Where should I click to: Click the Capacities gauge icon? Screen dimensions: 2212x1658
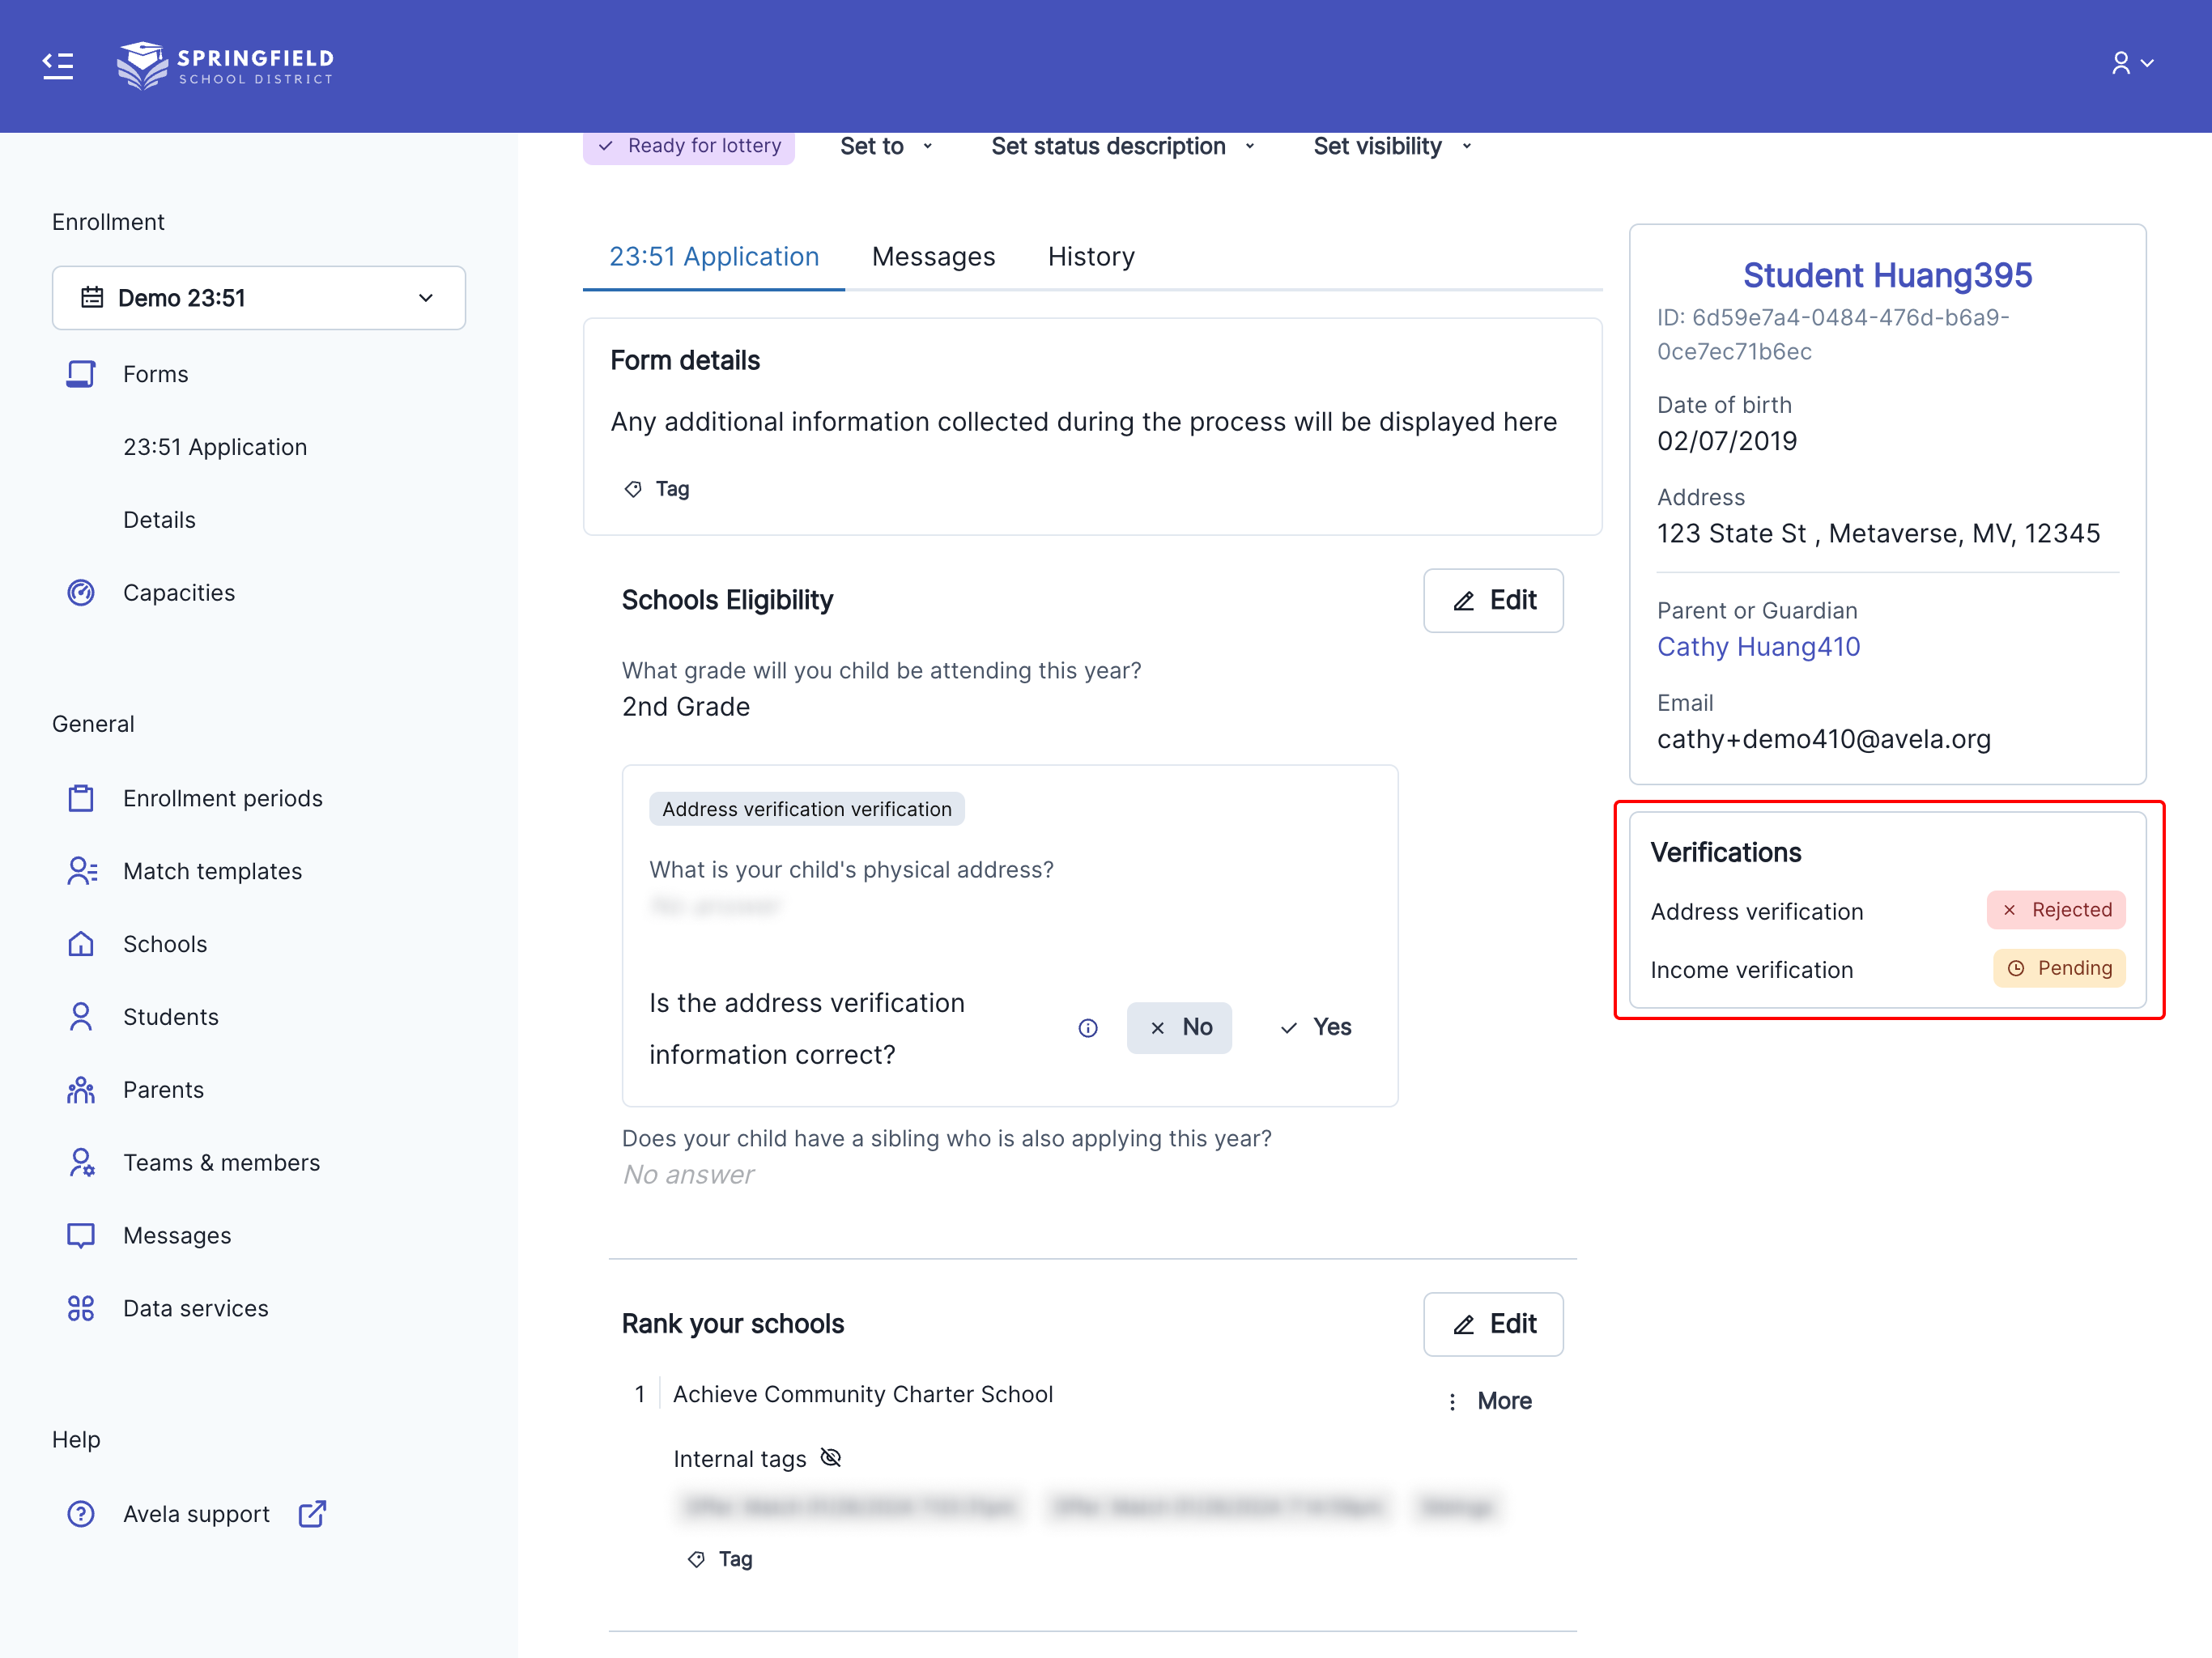[x=80, y=593]
